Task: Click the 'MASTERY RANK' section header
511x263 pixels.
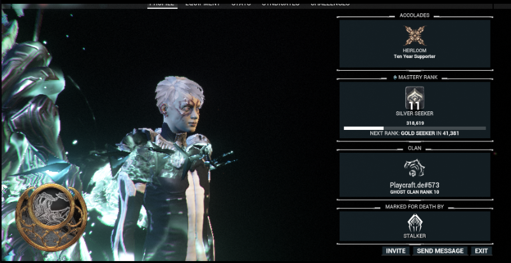Action: coord(418,78)
